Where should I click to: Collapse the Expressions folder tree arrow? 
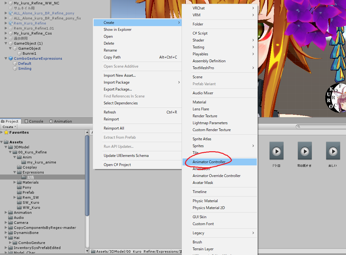(15, 172)
